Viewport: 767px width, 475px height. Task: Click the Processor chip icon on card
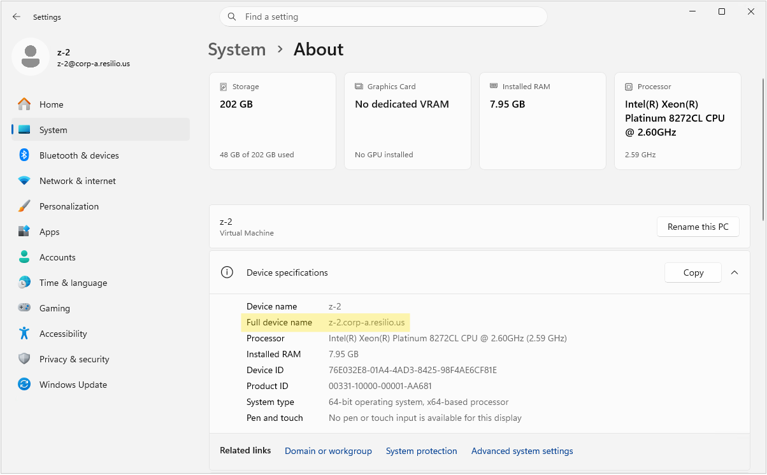pos(629,87)
